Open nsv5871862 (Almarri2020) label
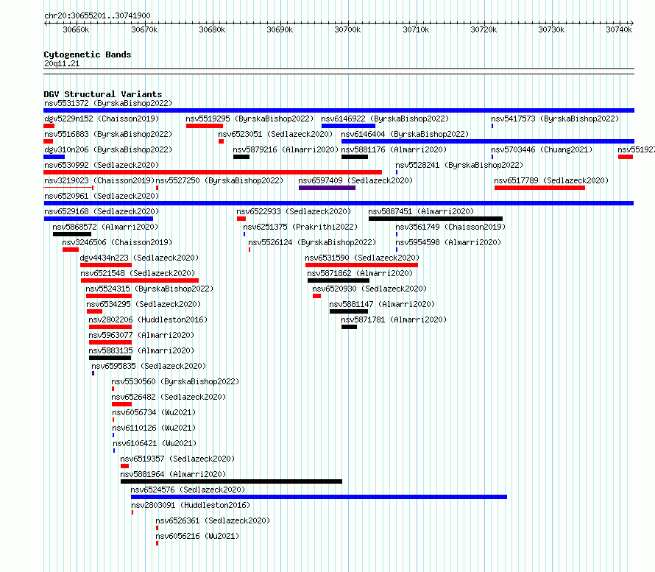The width and height of the screenshot is (655, 572). point(360,273)
